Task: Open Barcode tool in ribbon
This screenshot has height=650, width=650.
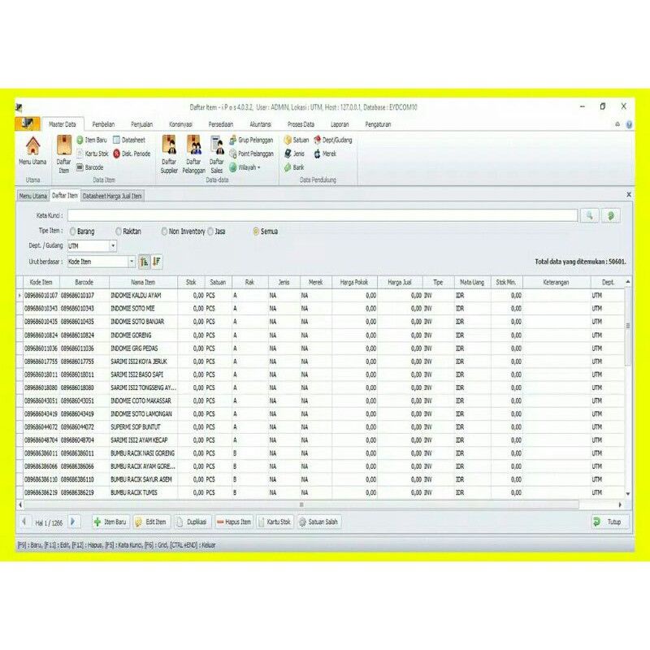Action: click(89, 167)
